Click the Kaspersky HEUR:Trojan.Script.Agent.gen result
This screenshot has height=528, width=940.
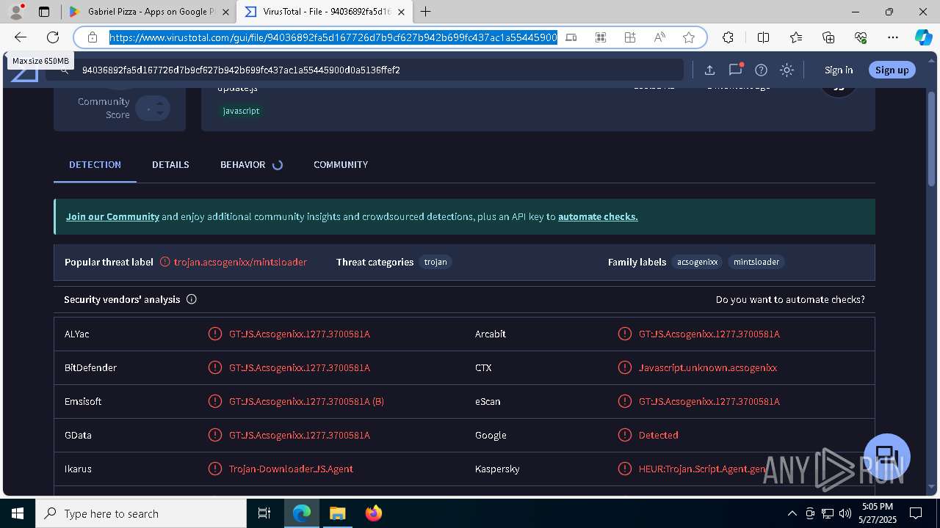[703, 469]
